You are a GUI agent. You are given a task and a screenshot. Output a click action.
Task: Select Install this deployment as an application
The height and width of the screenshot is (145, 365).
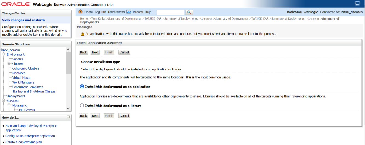click(82, 87)
